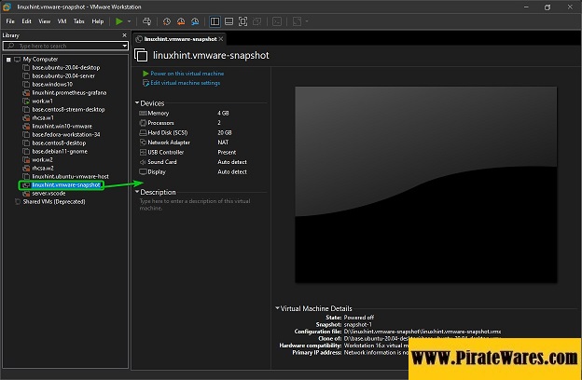Collapse the Devices section
Viewport: 582px width, 380px height.
tap(137, 102)
